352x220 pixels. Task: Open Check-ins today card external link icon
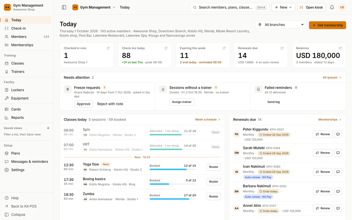(166, 48)
